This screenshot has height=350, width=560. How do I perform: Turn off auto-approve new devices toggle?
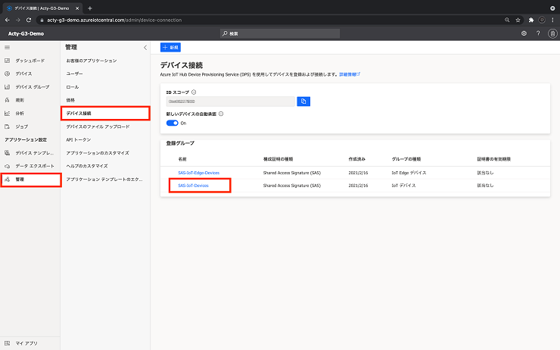pos(172,123)
